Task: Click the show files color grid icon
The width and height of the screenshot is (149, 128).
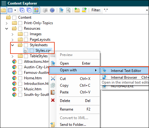Action: point(36,10)
